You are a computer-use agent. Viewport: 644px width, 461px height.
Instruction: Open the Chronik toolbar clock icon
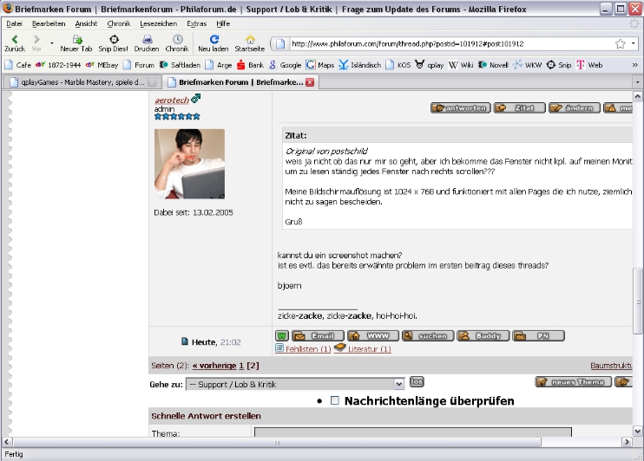(x=177, y=40)
